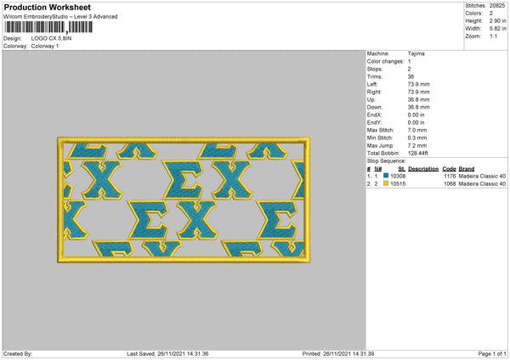Click the yellow thread color swatch 10515
The height and width of the screenshot is (360, 510).
(x=386, y=183)
